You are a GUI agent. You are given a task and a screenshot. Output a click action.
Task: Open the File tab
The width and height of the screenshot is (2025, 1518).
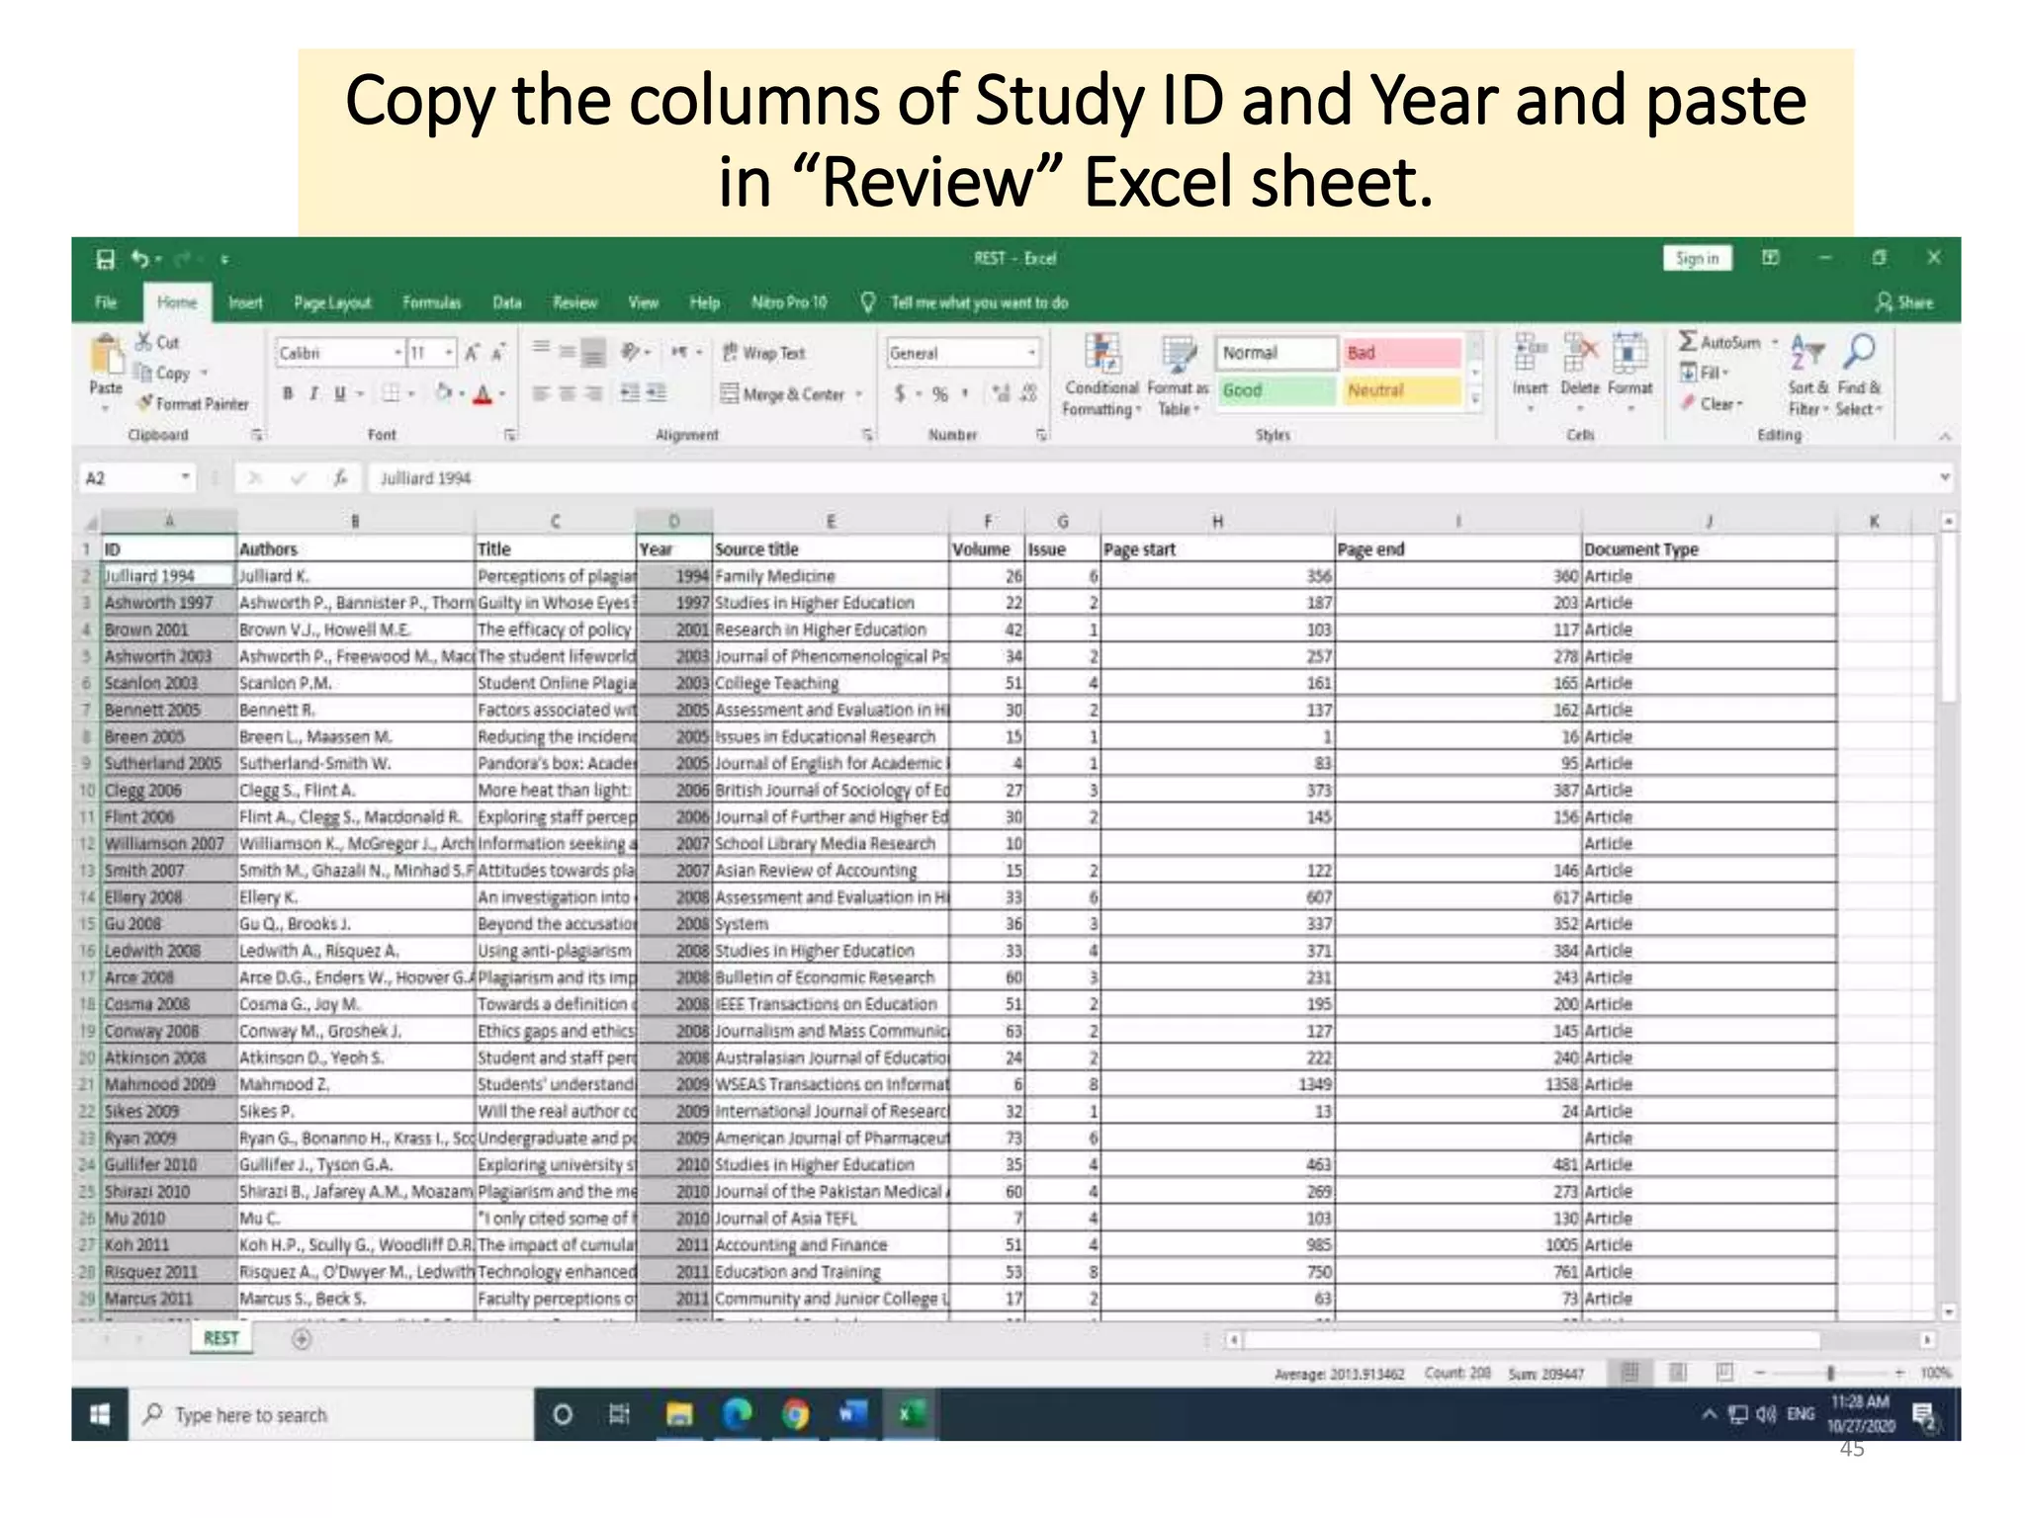pyautogui.click(x=106, y=302)
